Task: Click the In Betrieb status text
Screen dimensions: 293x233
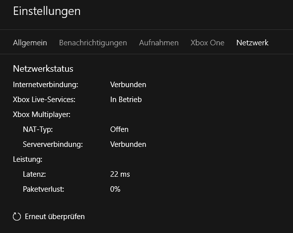Action: pyautogui.click(x=126, y=100)
